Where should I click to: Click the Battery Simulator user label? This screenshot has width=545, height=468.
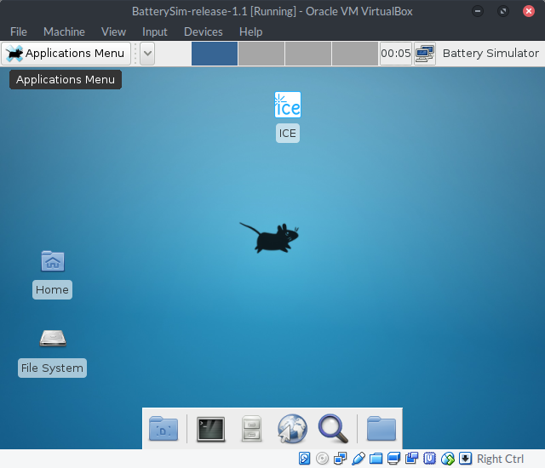(490, 53)
